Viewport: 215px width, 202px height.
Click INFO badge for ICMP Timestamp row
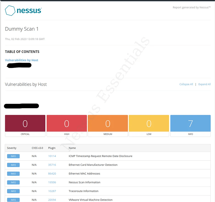(x=13, y=156)
